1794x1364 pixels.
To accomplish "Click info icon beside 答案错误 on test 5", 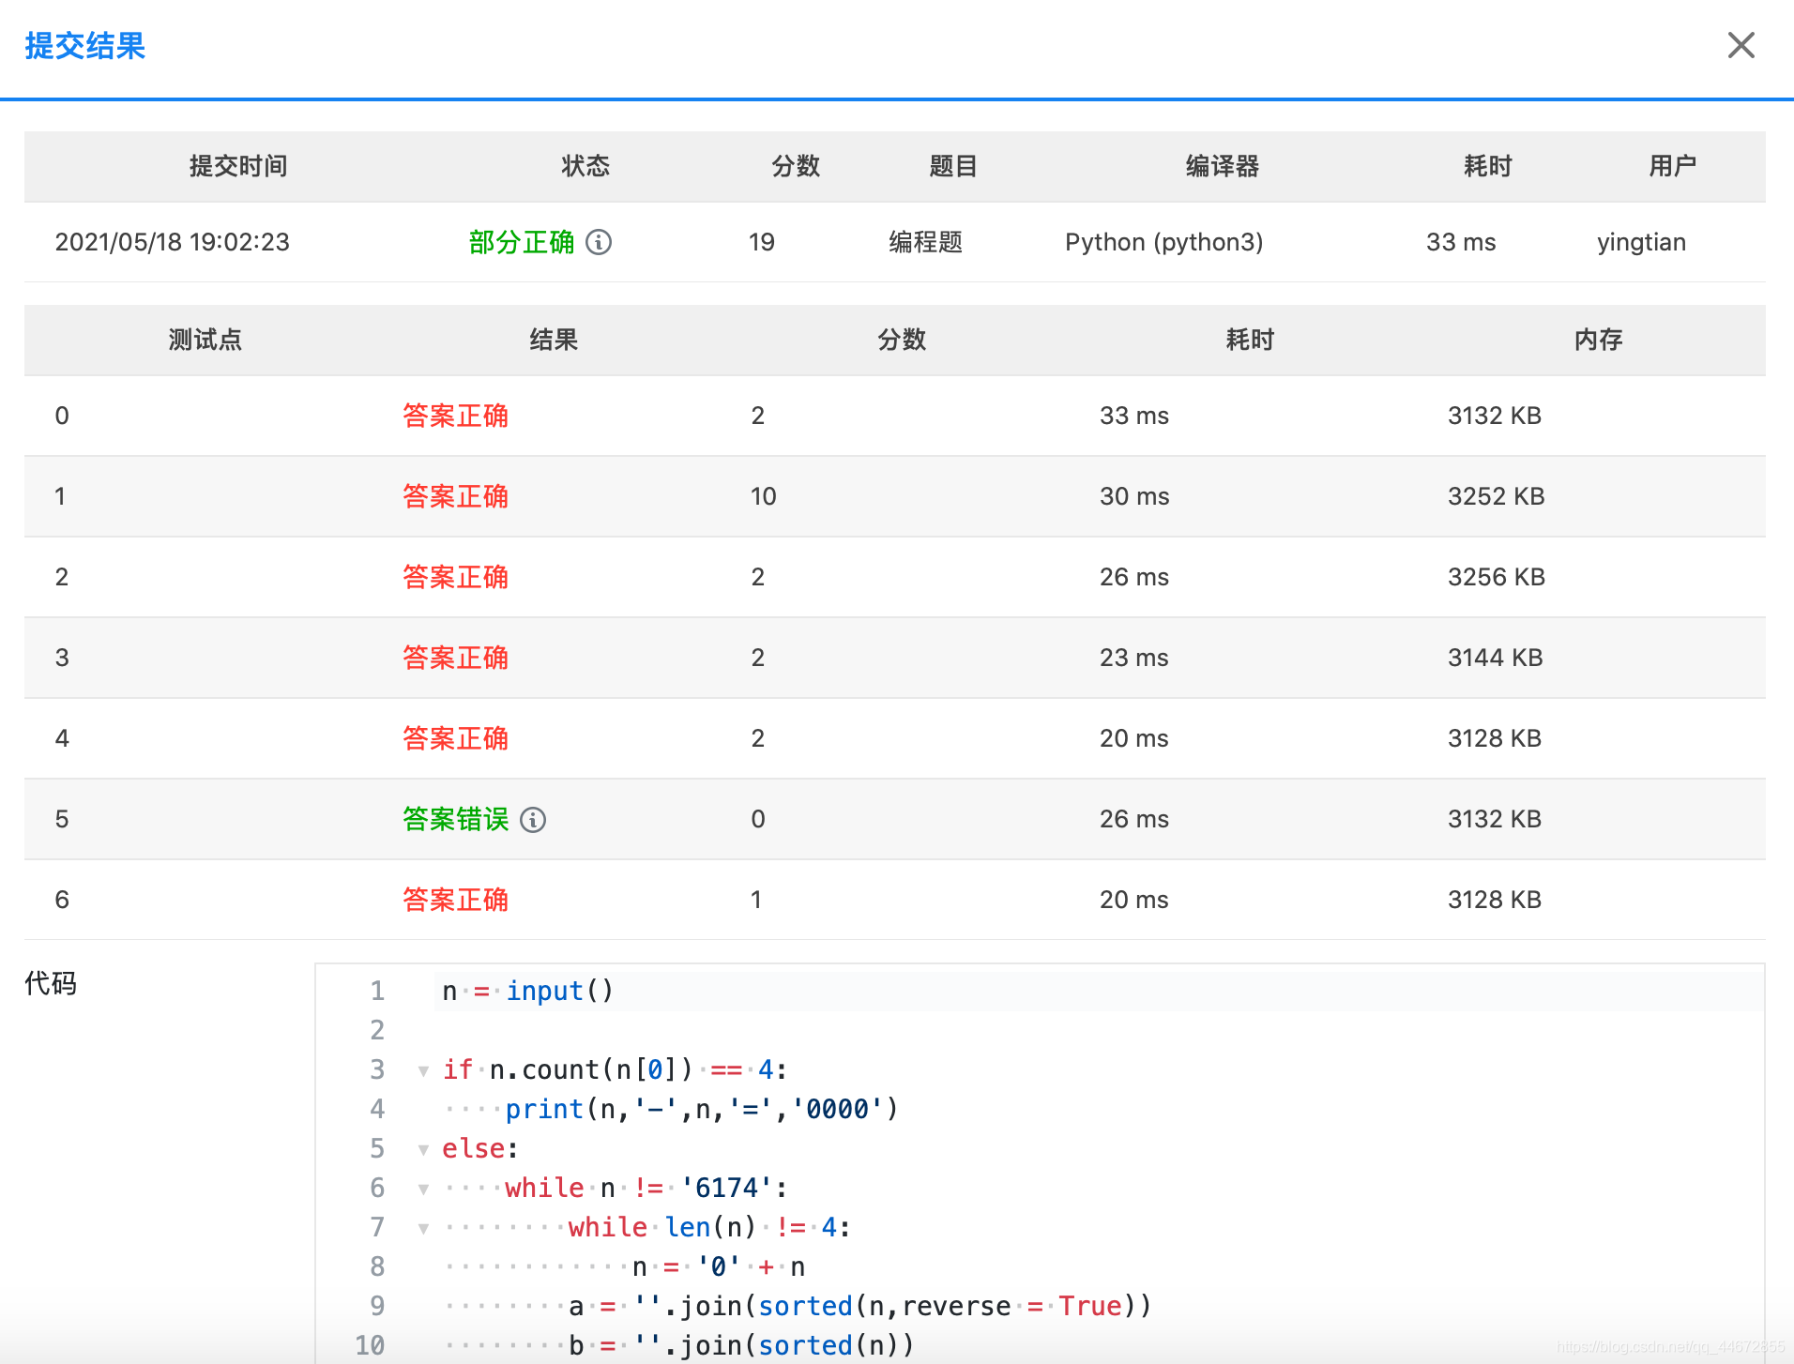I will click(533, 820).
